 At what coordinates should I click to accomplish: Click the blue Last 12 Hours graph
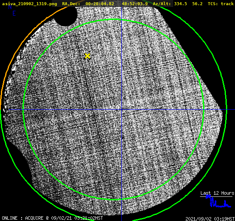218,202
